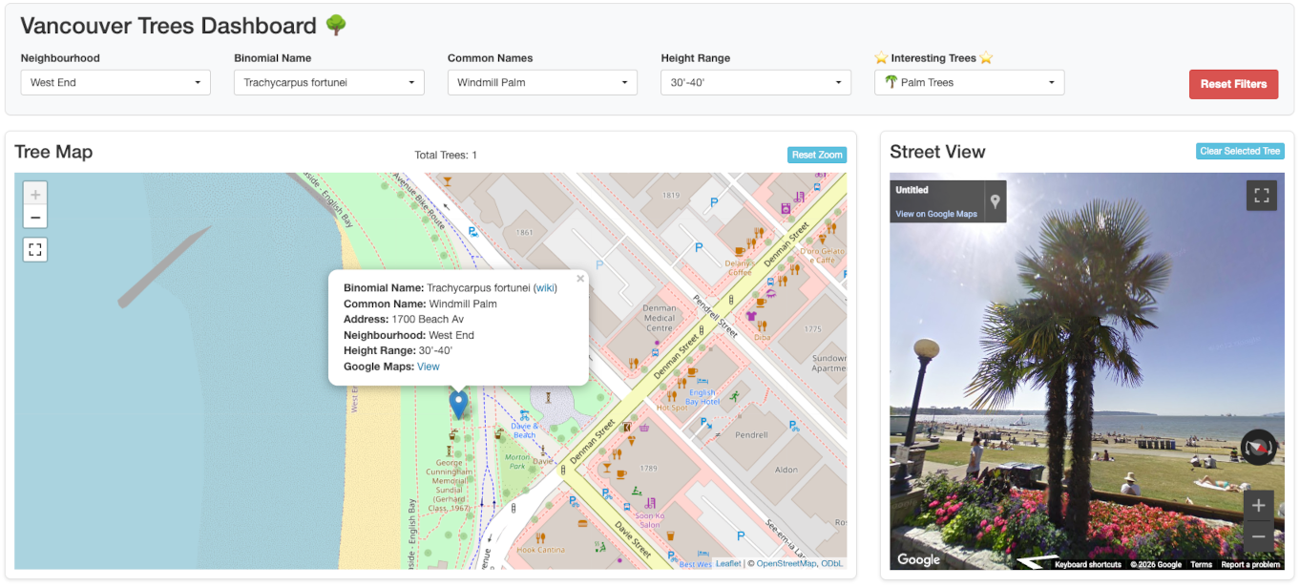Open the Common Names dropdown

point(542,83)
